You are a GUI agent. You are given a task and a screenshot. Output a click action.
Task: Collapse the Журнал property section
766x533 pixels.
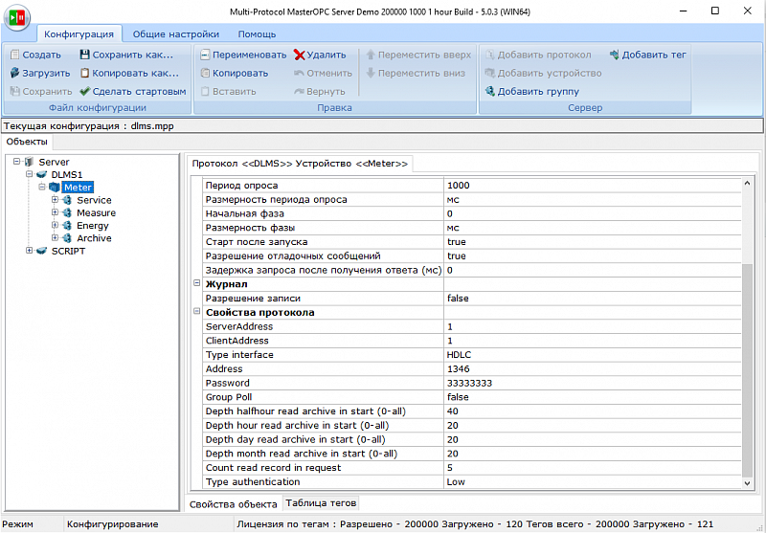coord(197,284)
